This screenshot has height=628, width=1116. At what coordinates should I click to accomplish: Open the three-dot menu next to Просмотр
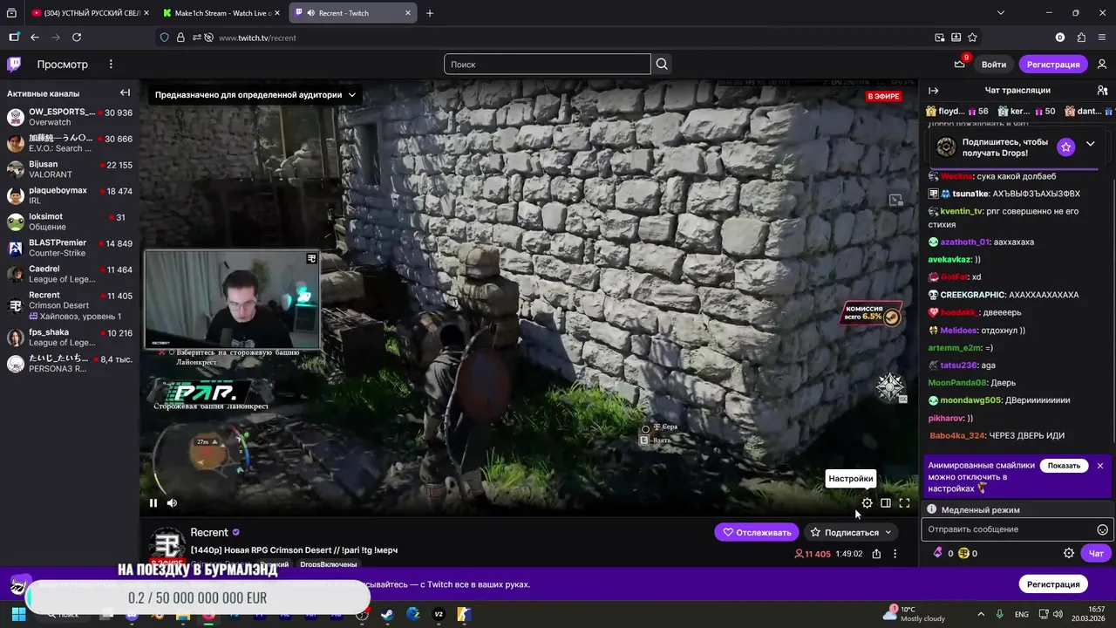(111, 64)
